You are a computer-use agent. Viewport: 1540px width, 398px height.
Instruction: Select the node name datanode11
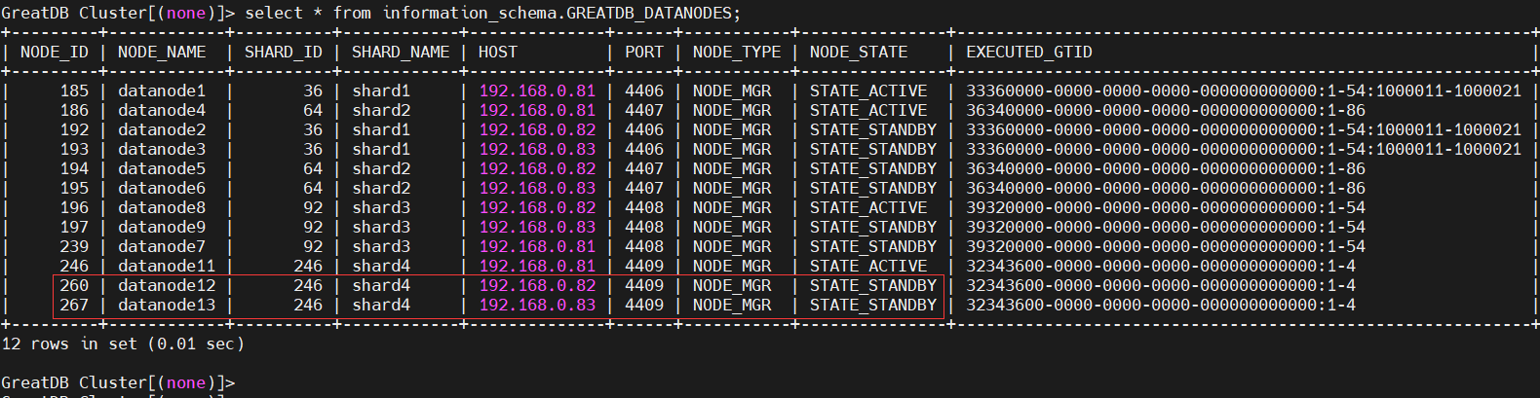pos(167,267)
